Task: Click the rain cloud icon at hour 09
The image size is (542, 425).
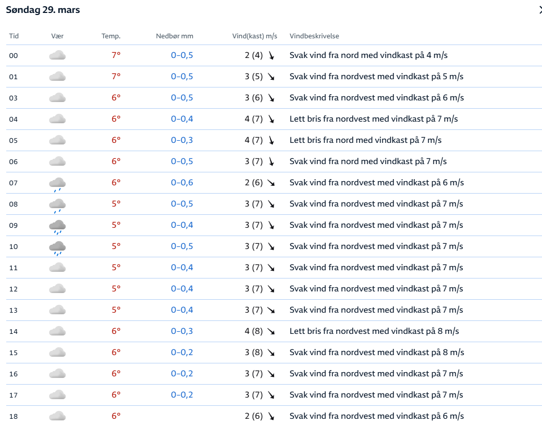Action: click(x=57, y=226)
